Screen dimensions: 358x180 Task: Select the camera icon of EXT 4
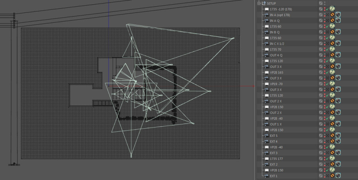(266, 141)
